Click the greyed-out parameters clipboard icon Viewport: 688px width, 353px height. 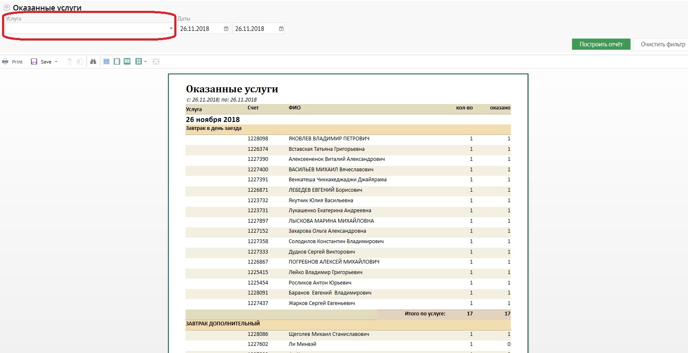(x=69, y=62)
